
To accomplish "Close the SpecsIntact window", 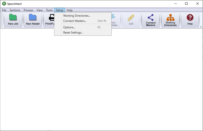I will pyautogui.click(x=197, y=4).
